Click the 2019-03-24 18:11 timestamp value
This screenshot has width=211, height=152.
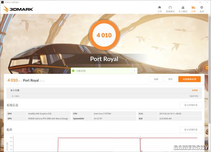(170, 114)
